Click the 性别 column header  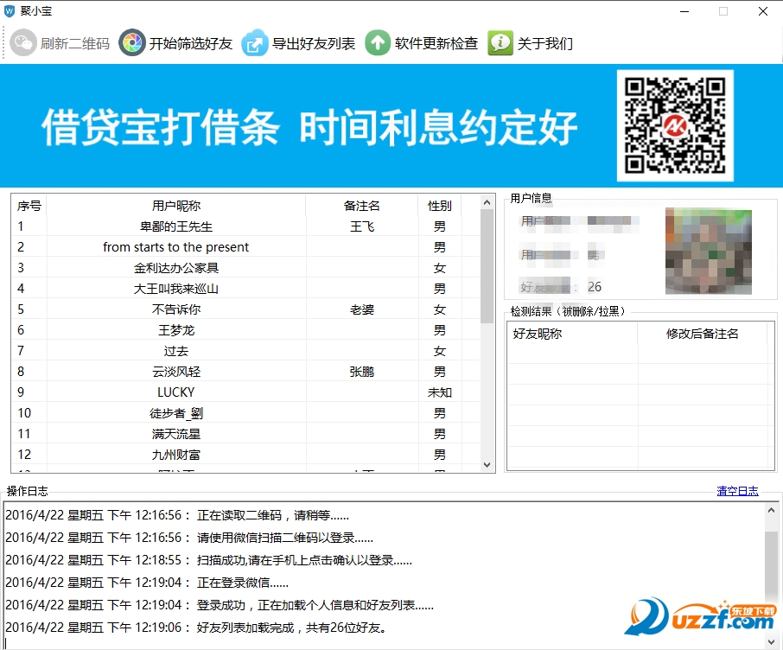[439, 206]
